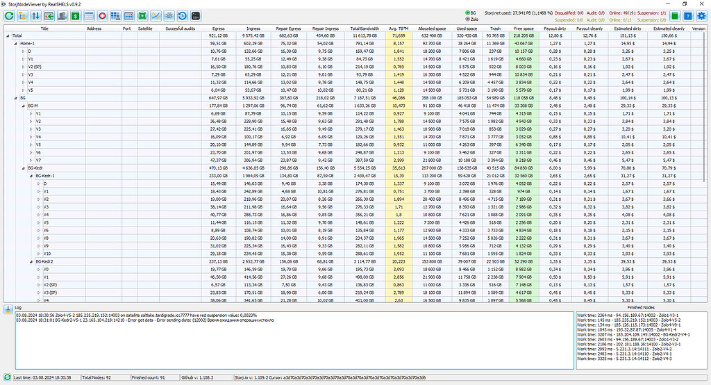The width and height of the screenshot is (711, 385).
Task: Click the blue clock history icon
Action: (x=182, y=15)
